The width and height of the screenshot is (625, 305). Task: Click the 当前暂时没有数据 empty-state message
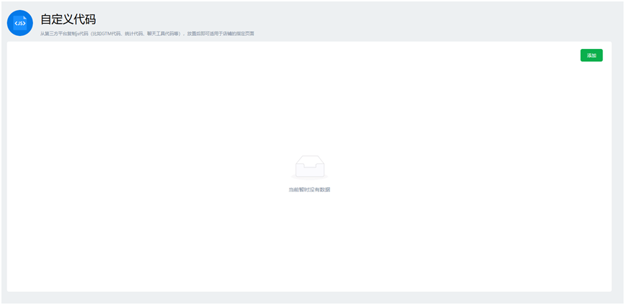[x=309, y=190]
